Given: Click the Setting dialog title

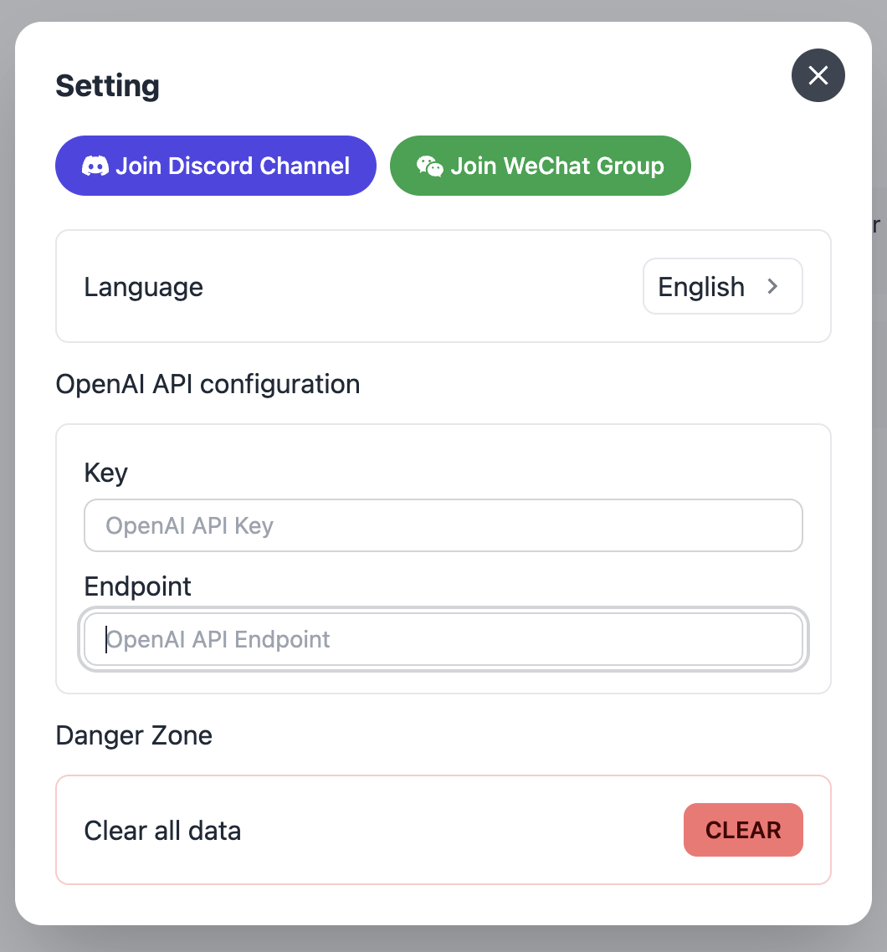Looking at the screenshot, I should point(107,85).
